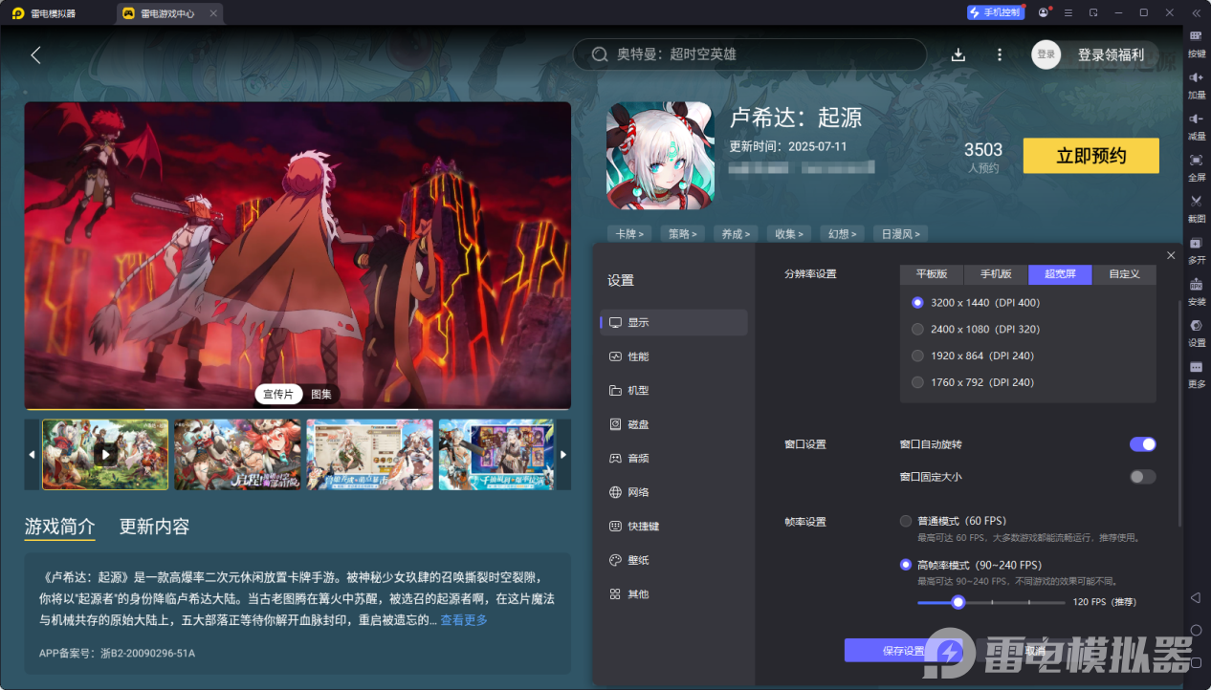Collapse the sidebar with double-chevron icon
Screen dimensions: 1211x690
point(1196,12)
